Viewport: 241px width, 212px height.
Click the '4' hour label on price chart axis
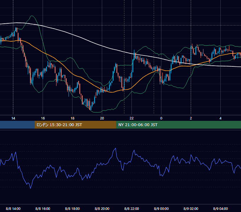220,118
